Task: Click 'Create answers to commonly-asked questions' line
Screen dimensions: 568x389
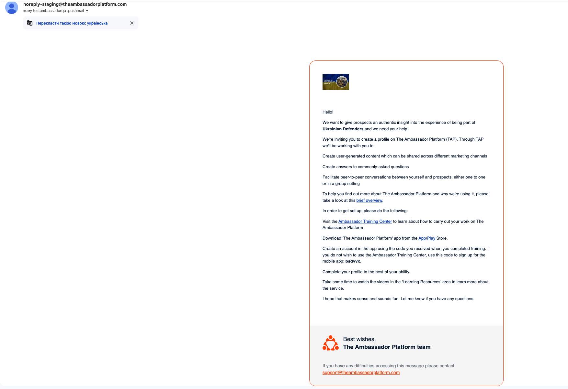Action: pyautogui.click(x=366, y=167)
